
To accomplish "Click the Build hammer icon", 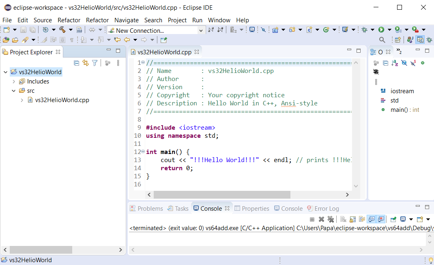I will [62, 30].
